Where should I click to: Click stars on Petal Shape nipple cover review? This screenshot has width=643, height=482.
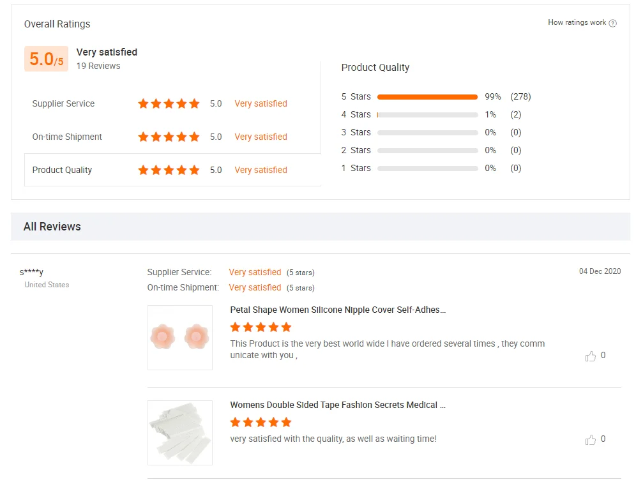tap(261, 328)
